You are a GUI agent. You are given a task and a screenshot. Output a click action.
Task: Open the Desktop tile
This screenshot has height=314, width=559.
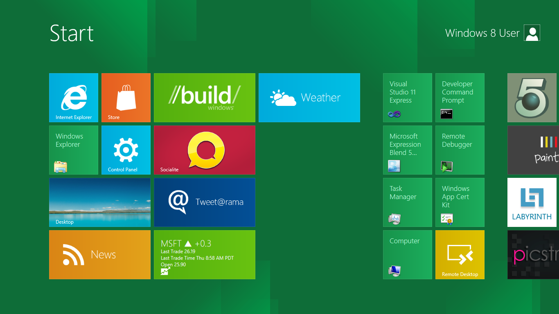[100, 202]
